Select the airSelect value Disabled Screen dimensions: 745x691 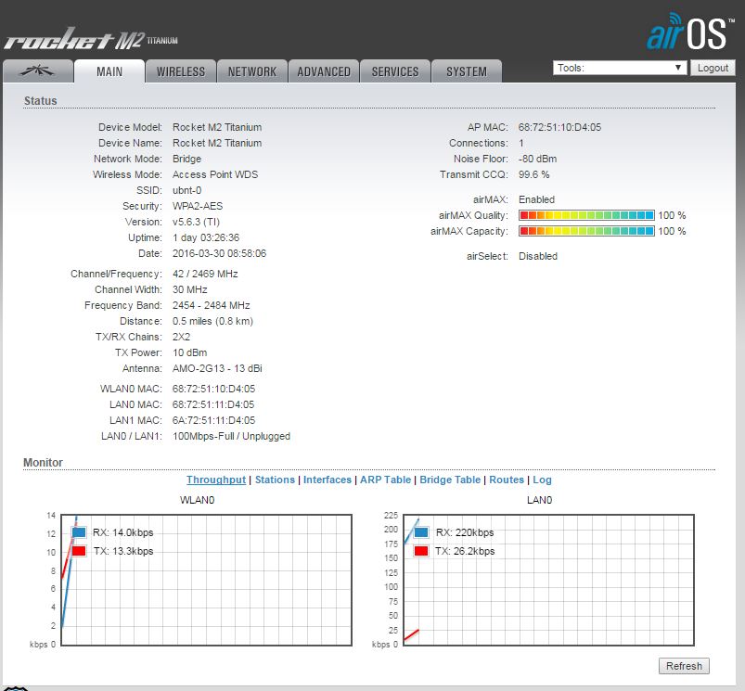click(538, 256)
